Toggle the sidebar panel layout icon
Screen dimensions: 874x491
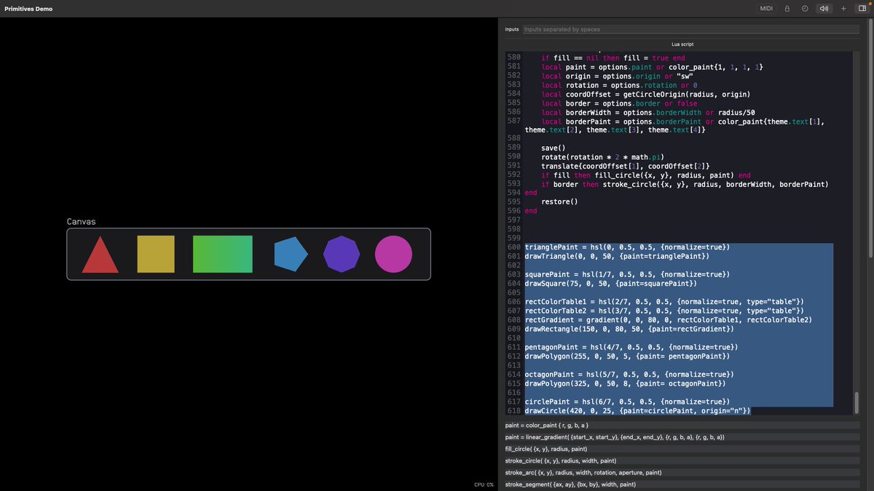pyautogui.click(x=862, y=9)
